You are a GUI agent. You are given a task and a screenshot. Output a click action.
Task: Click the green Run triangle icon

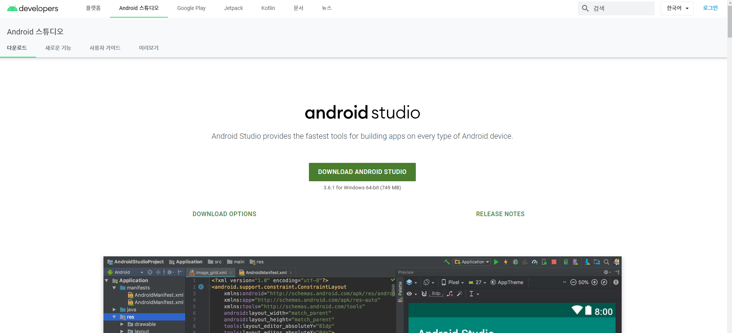tap(496, 262)
